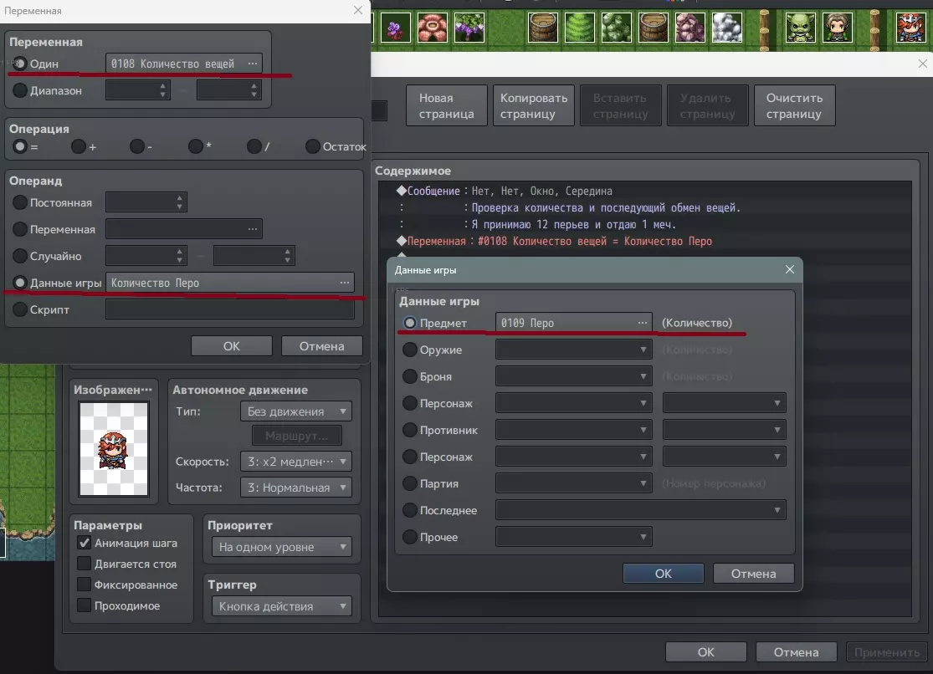This screenshot has width=933, height=674.
Task: Enable the Проходимое checkbox
Action: pos(84,605)
